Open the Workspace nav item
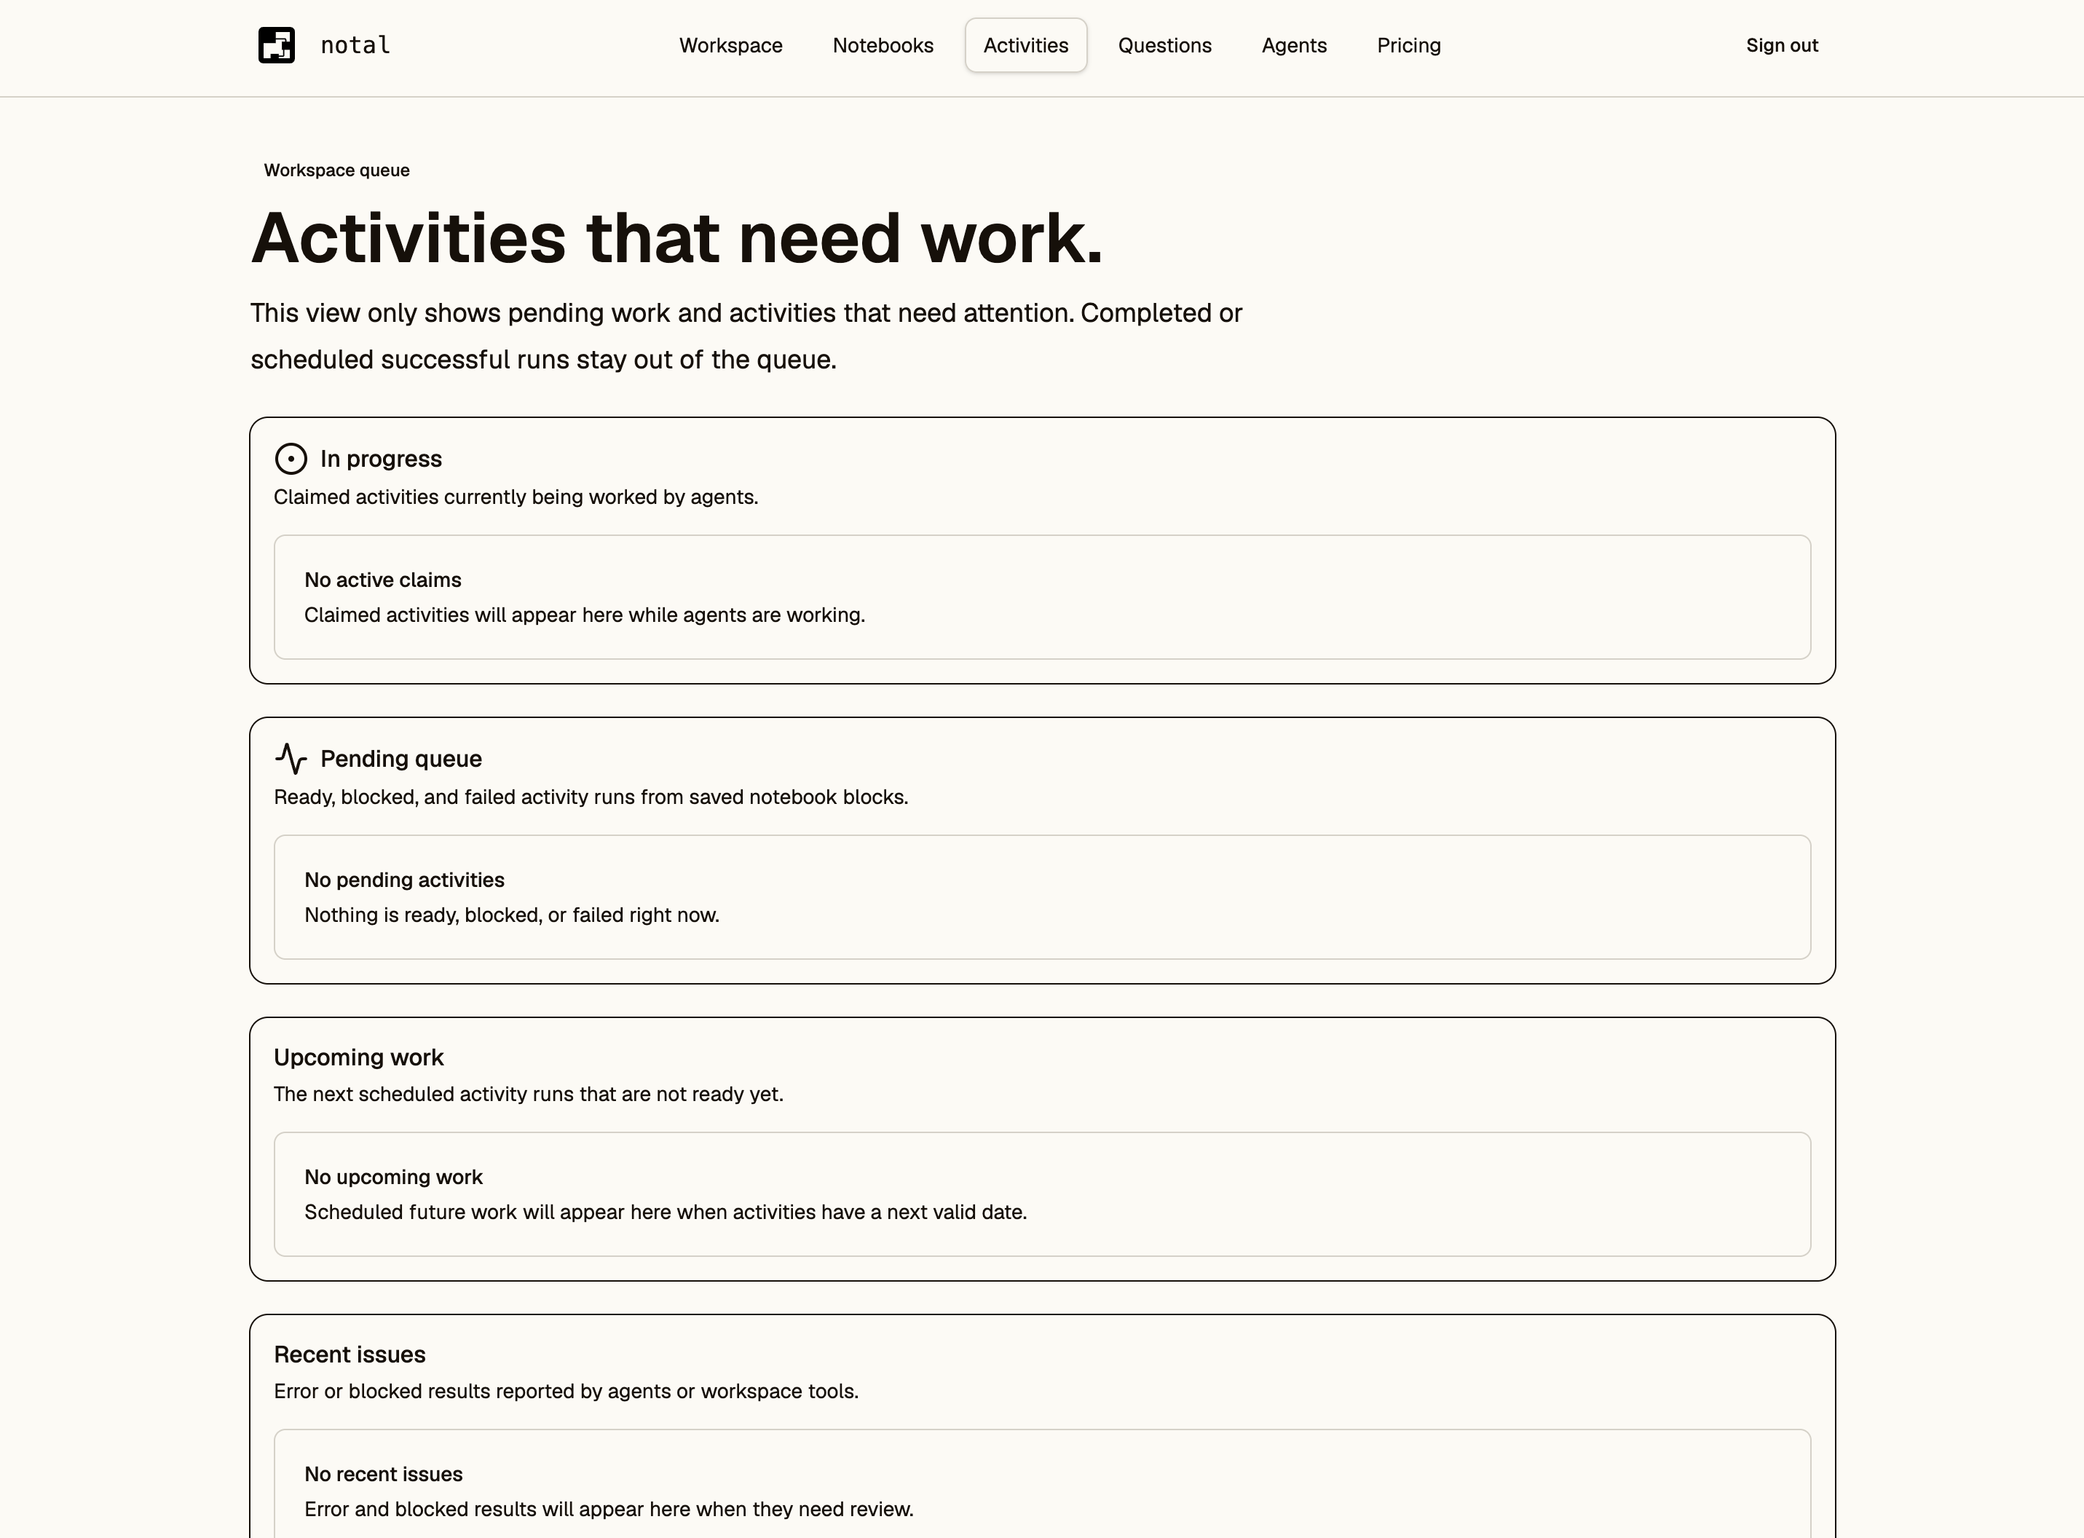This screenshot has width=2084, height=1538. pyautogui.click(x=730, y=46)
